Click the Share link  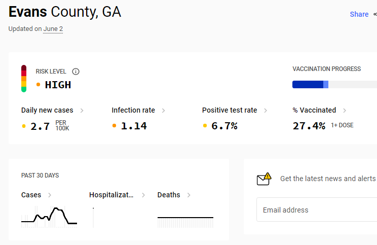(x=359, y=14)
